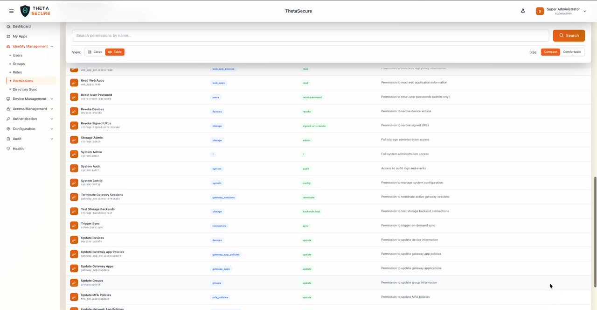Viewport: 597px width, 310px height.
Task: Toggle the hamburger sidebar menu
Action: (12, 11)
